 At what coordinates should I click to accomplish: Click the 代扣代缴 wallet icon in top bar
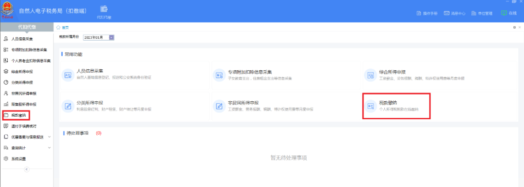click(x=104, y=12)
